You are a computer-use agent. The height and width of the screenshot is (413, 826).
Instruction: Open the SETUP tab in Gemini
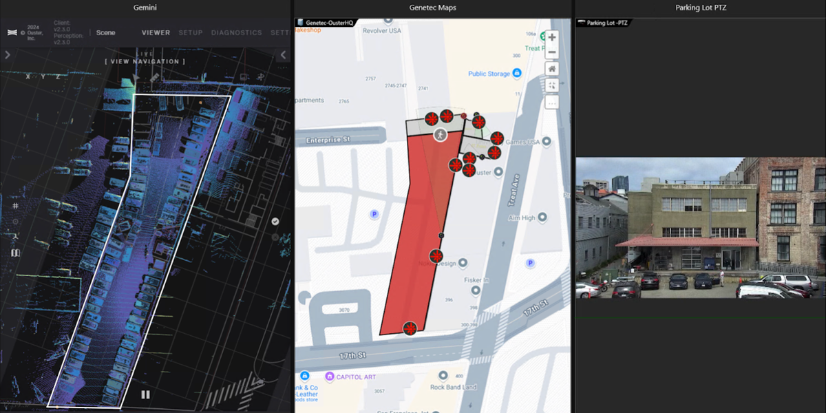coord(191,32)
